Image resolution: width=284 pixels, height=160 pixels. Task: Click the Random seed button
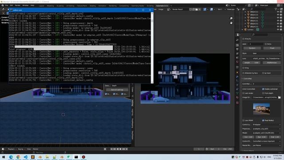click(252, 48)
